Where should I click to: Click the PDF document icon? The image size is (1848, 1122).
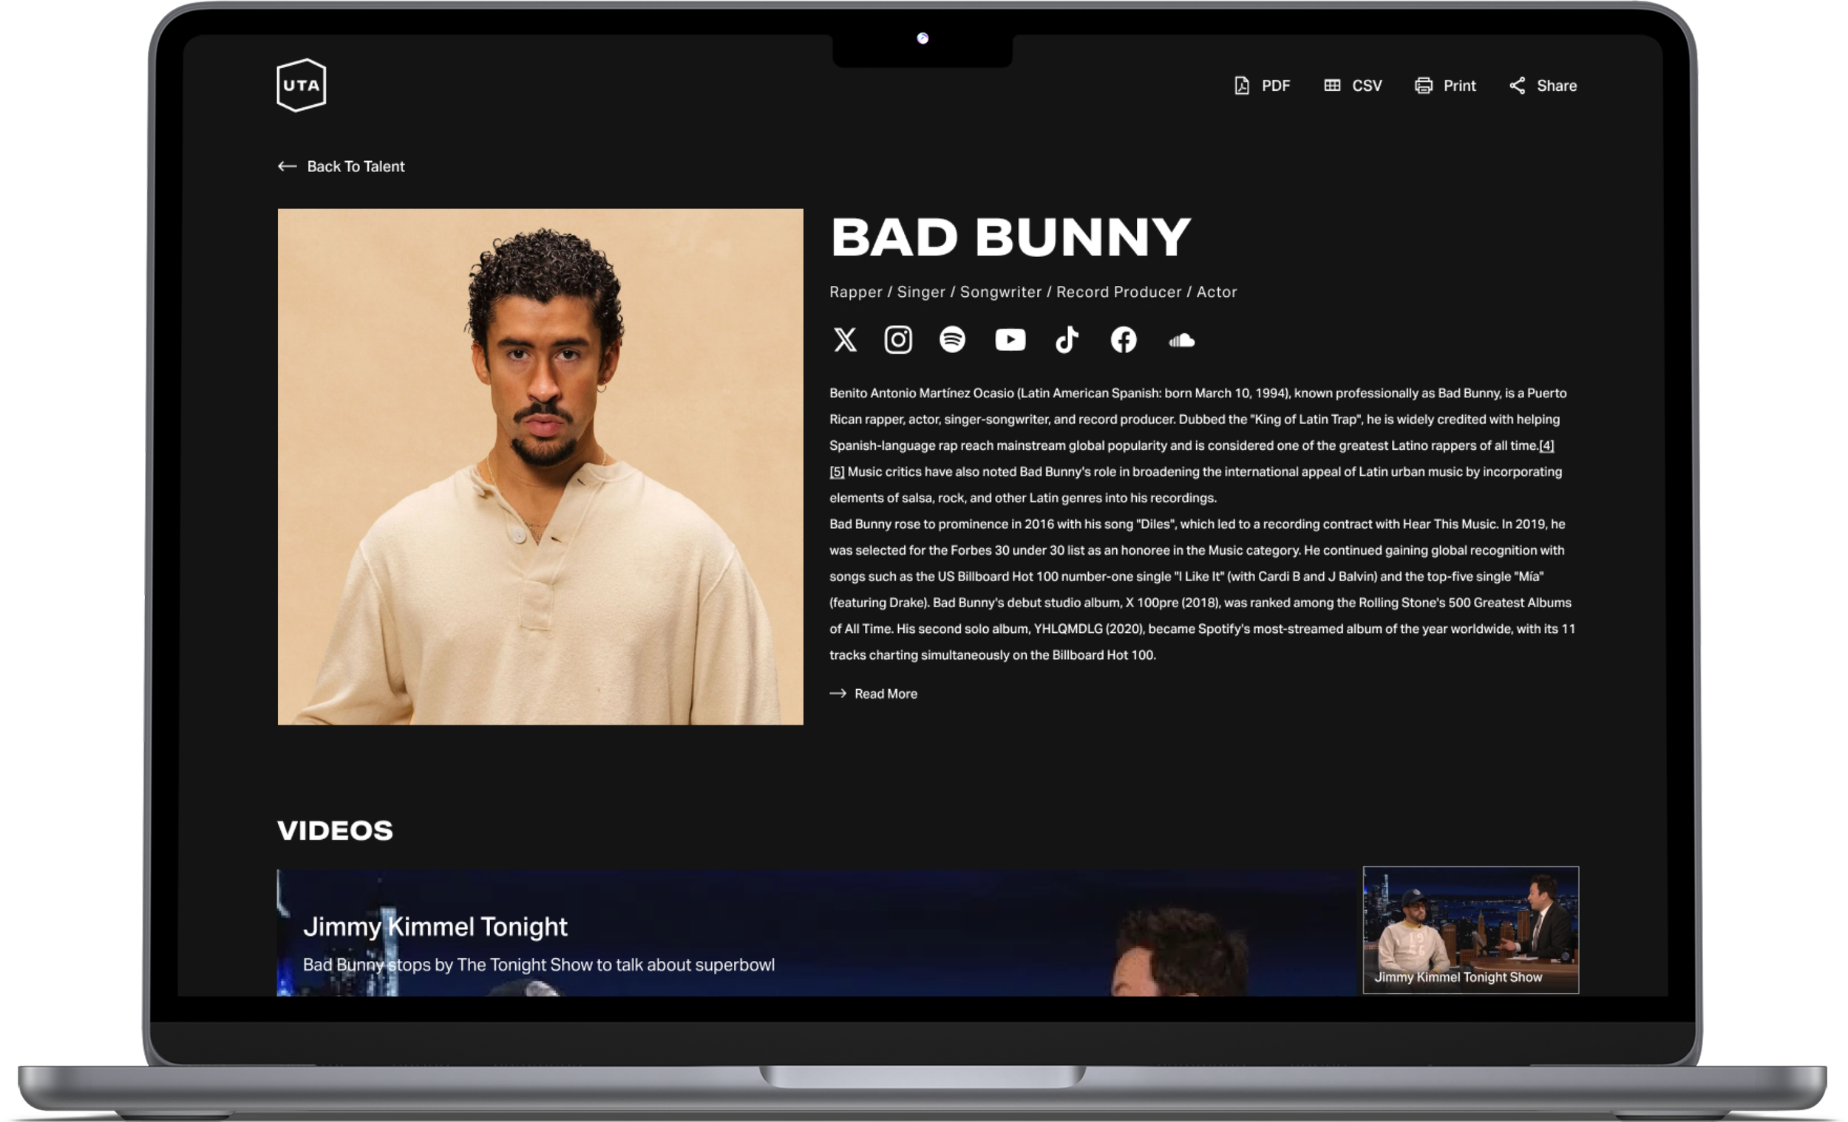pos(1241,86)
